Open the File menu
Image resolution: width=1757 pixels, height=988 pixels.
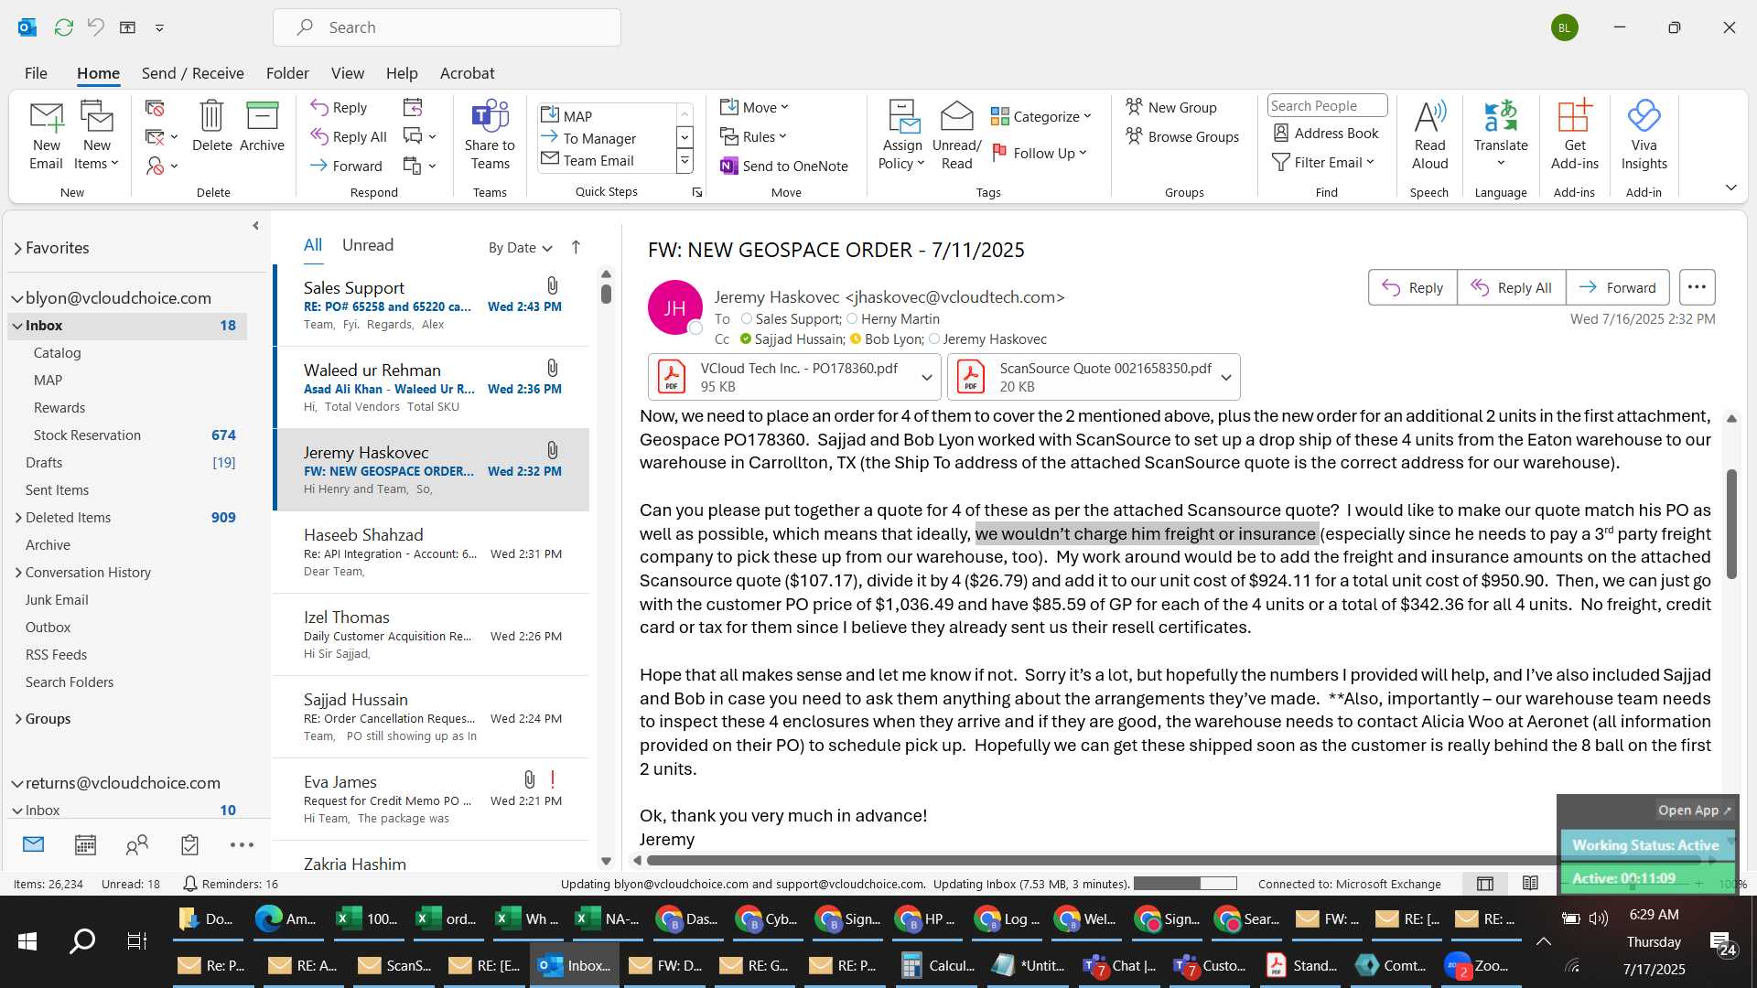(36, 73)
